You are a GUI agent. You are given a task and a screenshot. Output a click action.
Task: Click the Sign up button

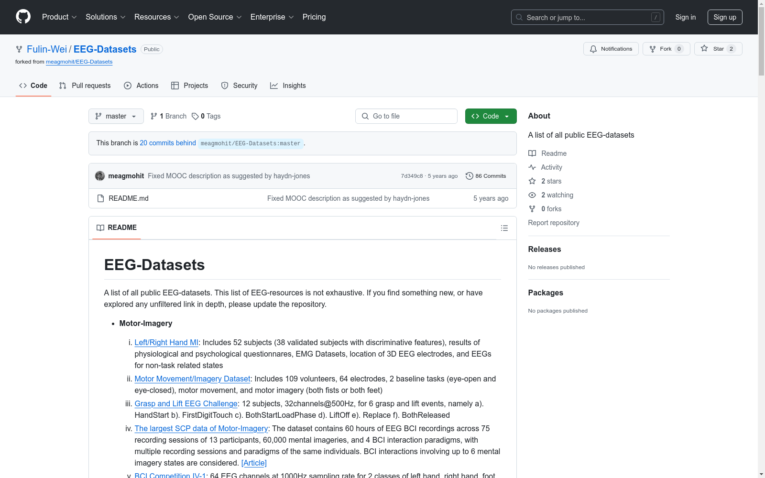[x=725, y=17]
